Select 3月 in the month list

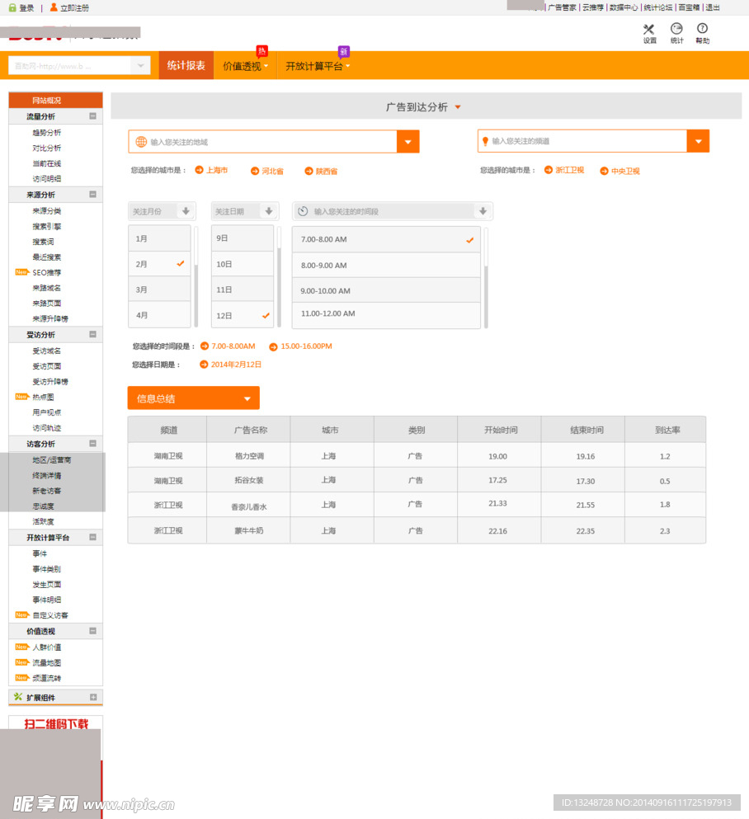[159, 289]
